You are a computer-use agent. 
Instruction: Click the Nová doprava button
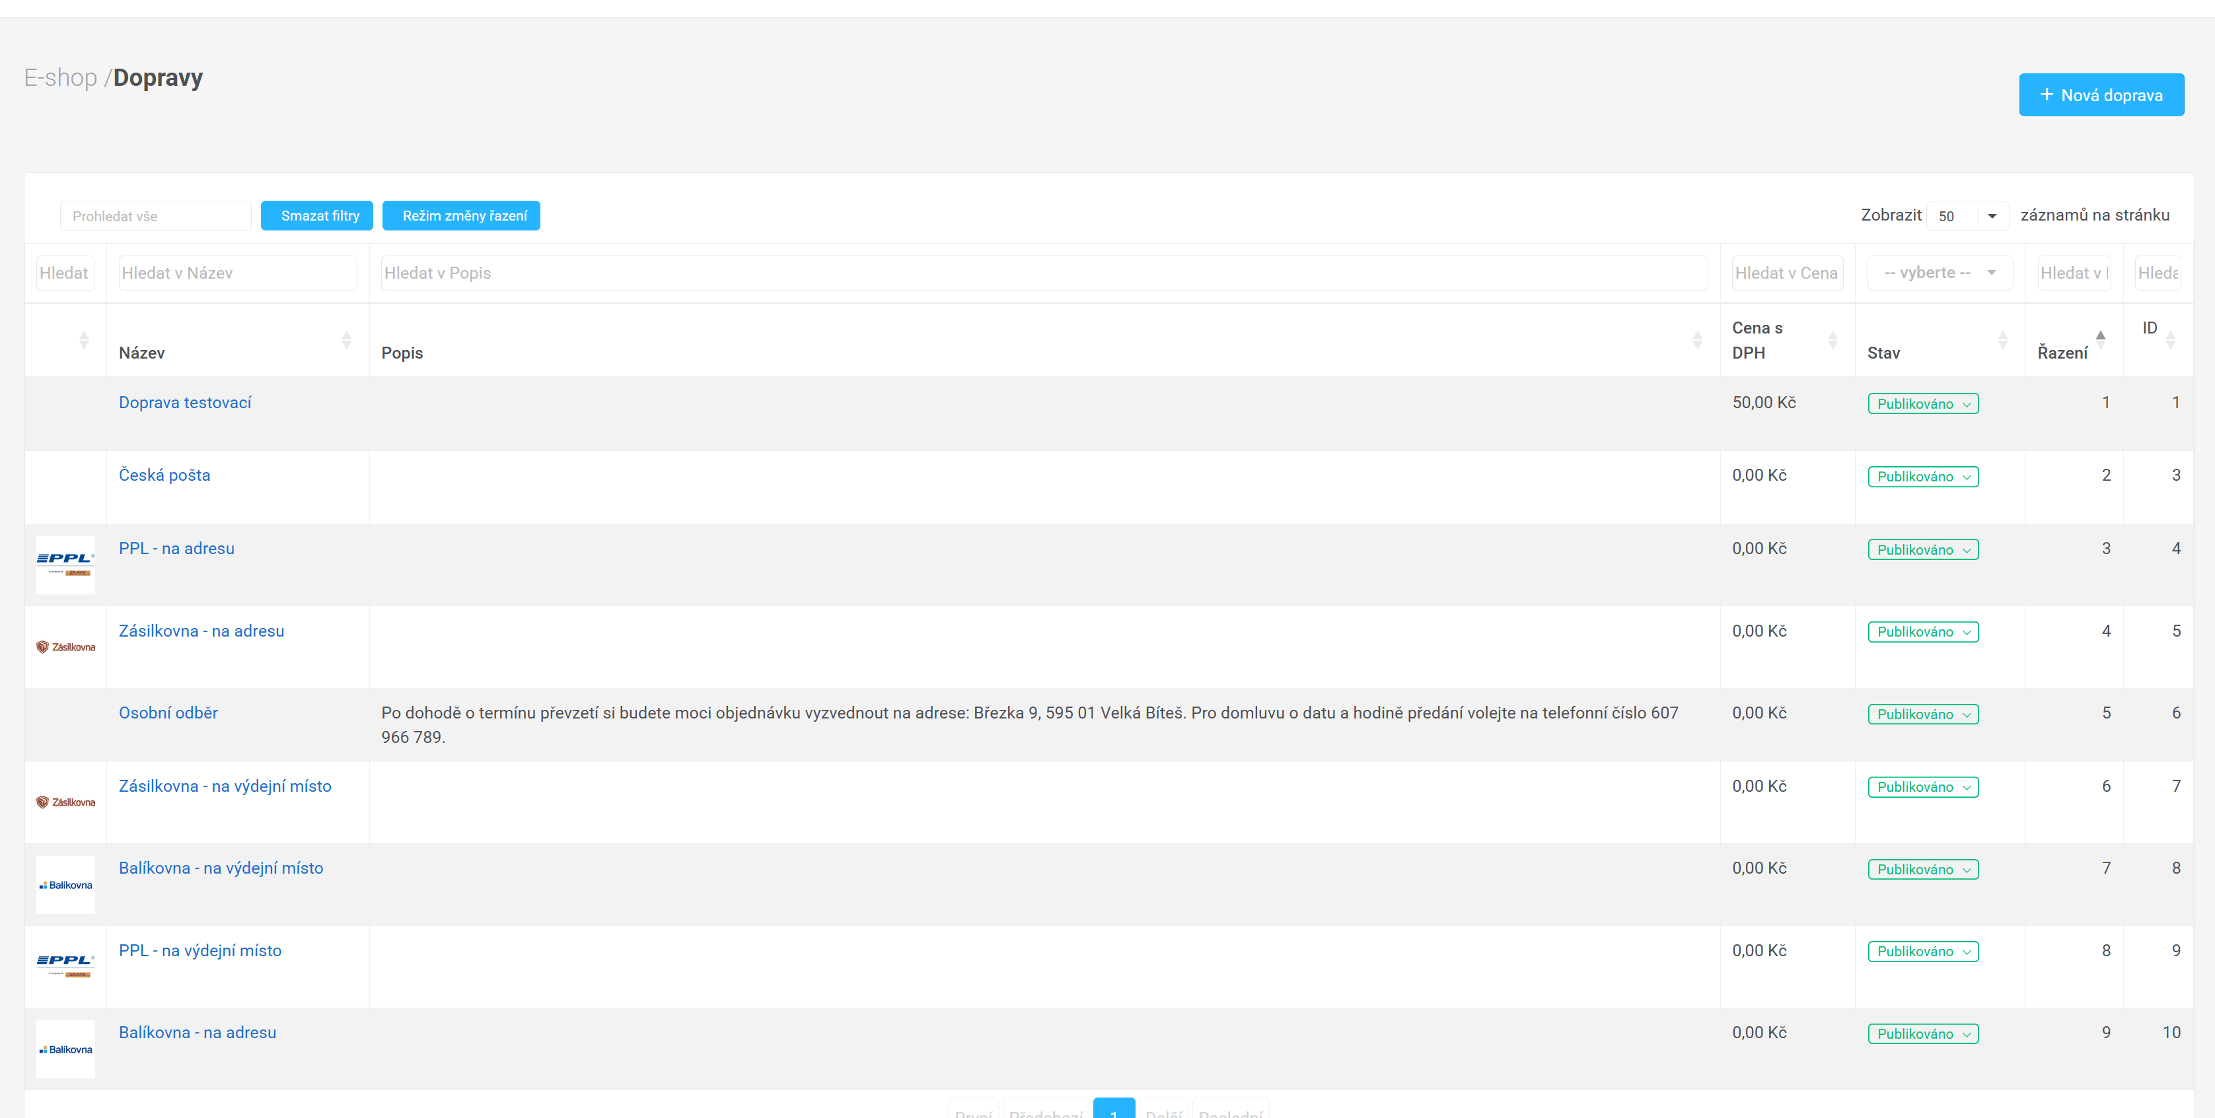pos(2101,94)
